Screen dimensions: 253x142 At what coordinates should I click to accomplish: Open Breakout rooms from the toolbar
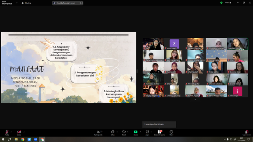tap(159, 133)
